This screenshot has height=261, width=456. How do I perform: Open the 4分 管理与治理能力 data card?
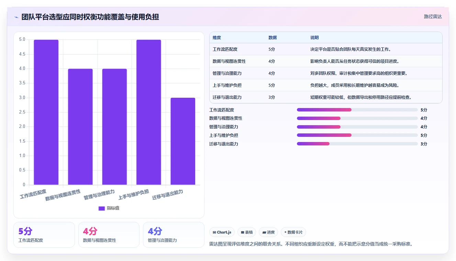(x=174, y=235)
